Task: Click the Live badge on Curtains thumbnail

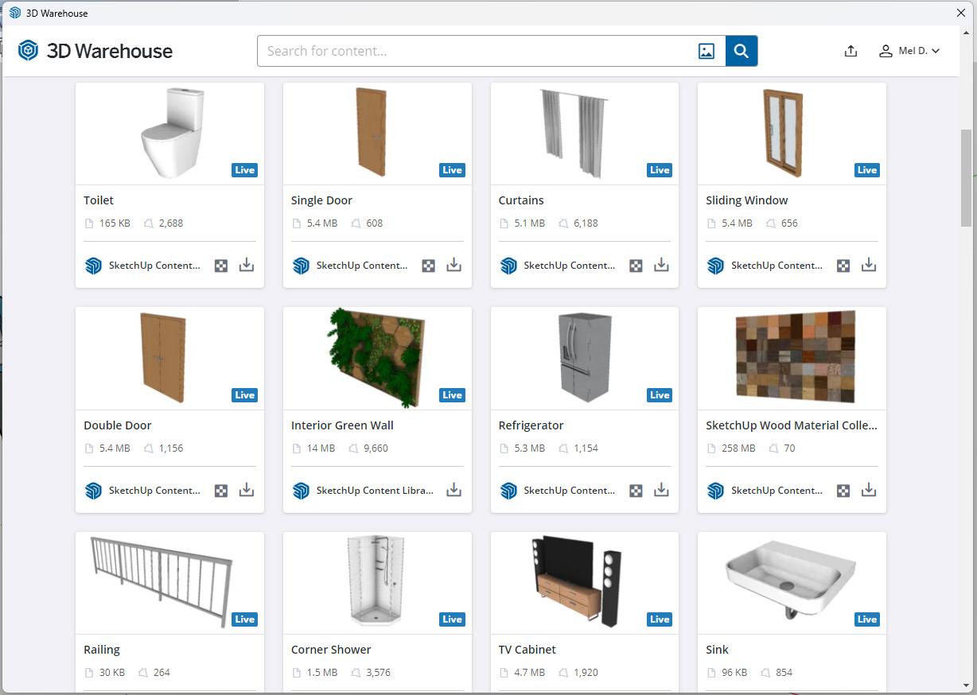Action: click(x=660, y=169)
